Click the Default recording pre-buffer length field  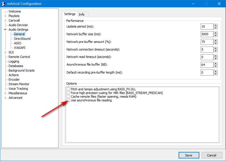[207, 72]
